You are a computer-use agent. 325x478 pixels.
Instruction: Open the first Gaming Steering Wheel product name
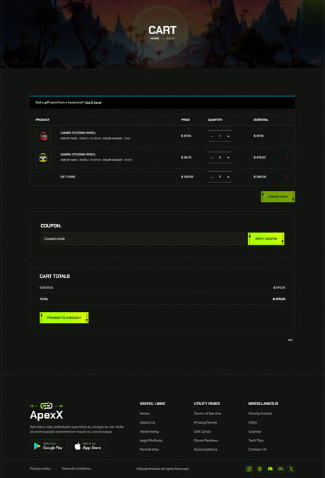point(78,133)
